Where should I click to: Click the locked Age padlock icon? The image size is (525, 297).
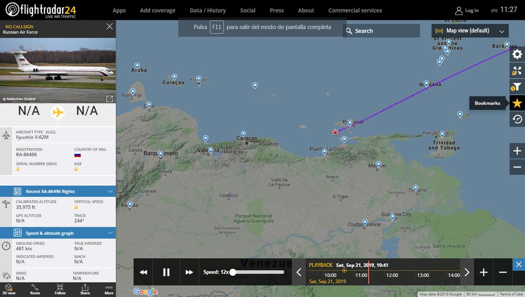[x=76, y=169]
